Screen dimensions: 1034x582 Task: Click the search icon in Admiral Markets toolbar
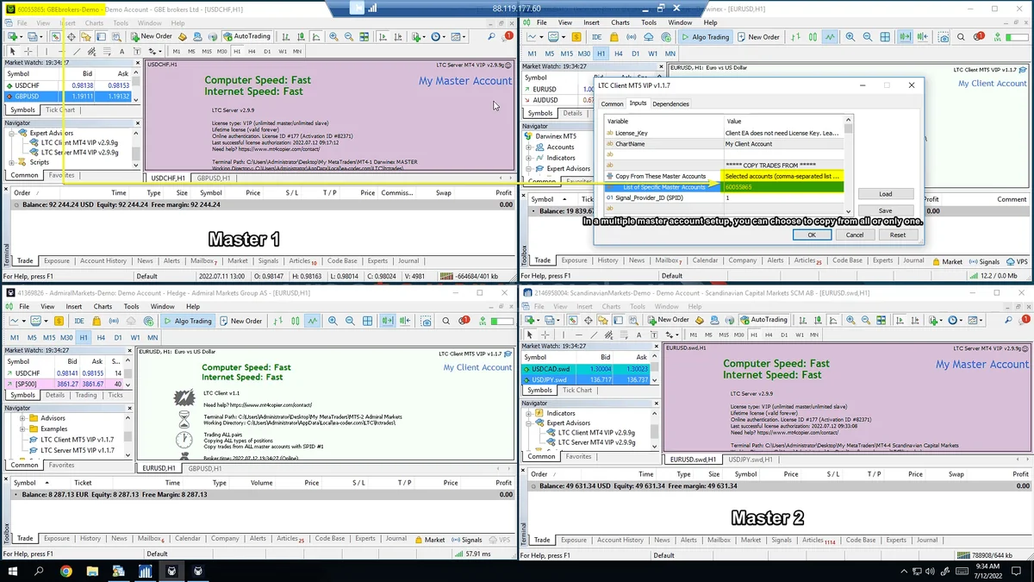click(446, 321)
